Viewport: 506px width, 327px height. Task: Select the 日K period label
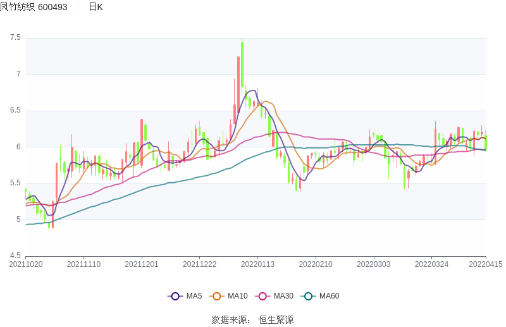tap(96, 7)
